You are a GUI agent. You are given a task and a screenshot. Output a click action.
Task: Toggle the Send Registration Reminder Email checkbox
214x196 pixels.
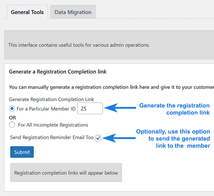pyautogui.click(x=98, y=138)
